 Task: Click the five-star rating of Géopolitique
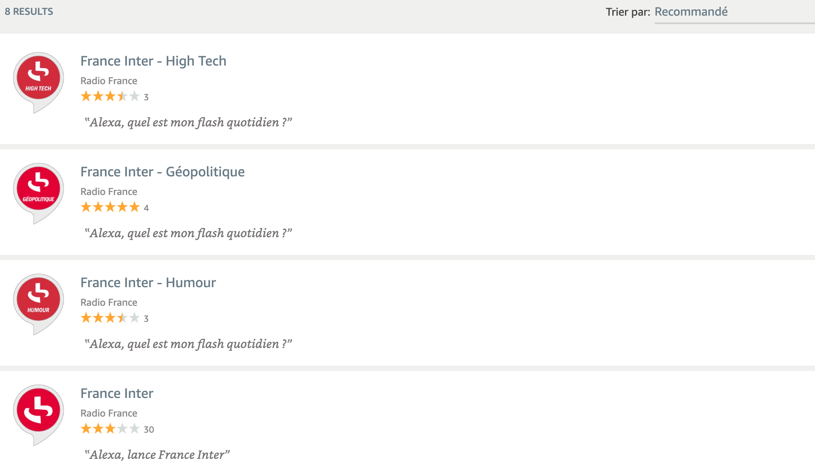coord(110,207)
